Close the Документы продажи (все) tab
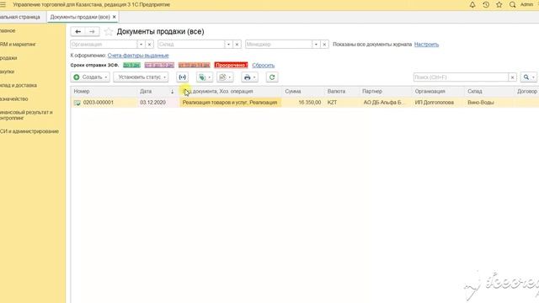Image resolution: width=539 pixels, height=303 pixels. (x=115, y=17)
